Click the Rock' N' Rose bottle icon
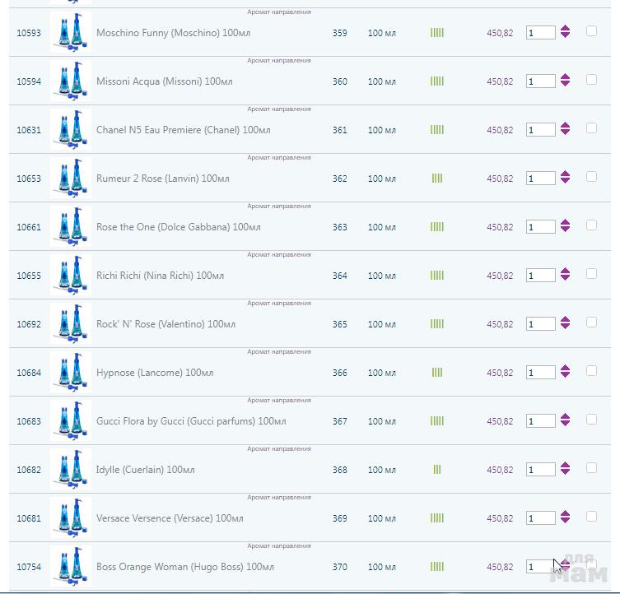This screenshot has width=620, height=594. point(69,324)
